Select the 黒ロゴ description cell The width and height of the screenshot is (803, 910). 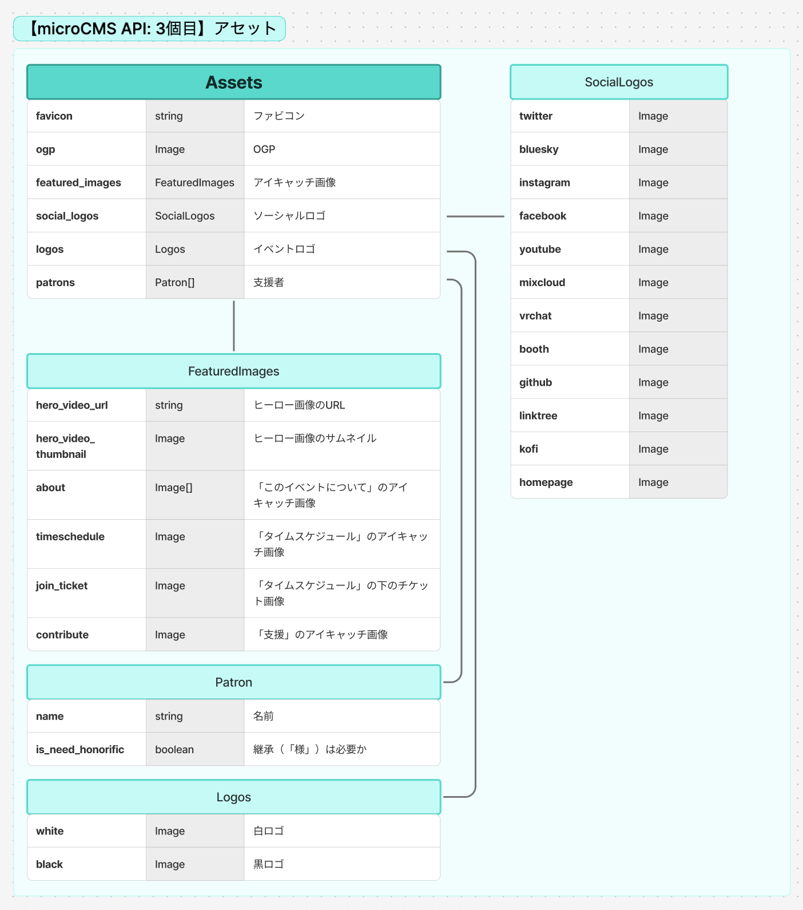coord(342,864)
